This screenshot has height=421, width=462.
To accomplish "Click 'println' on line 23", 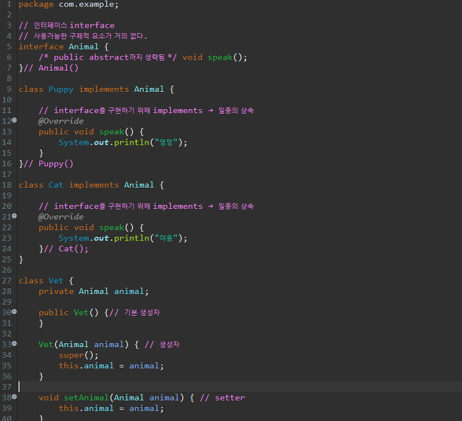I will click(x=132, y=238).
